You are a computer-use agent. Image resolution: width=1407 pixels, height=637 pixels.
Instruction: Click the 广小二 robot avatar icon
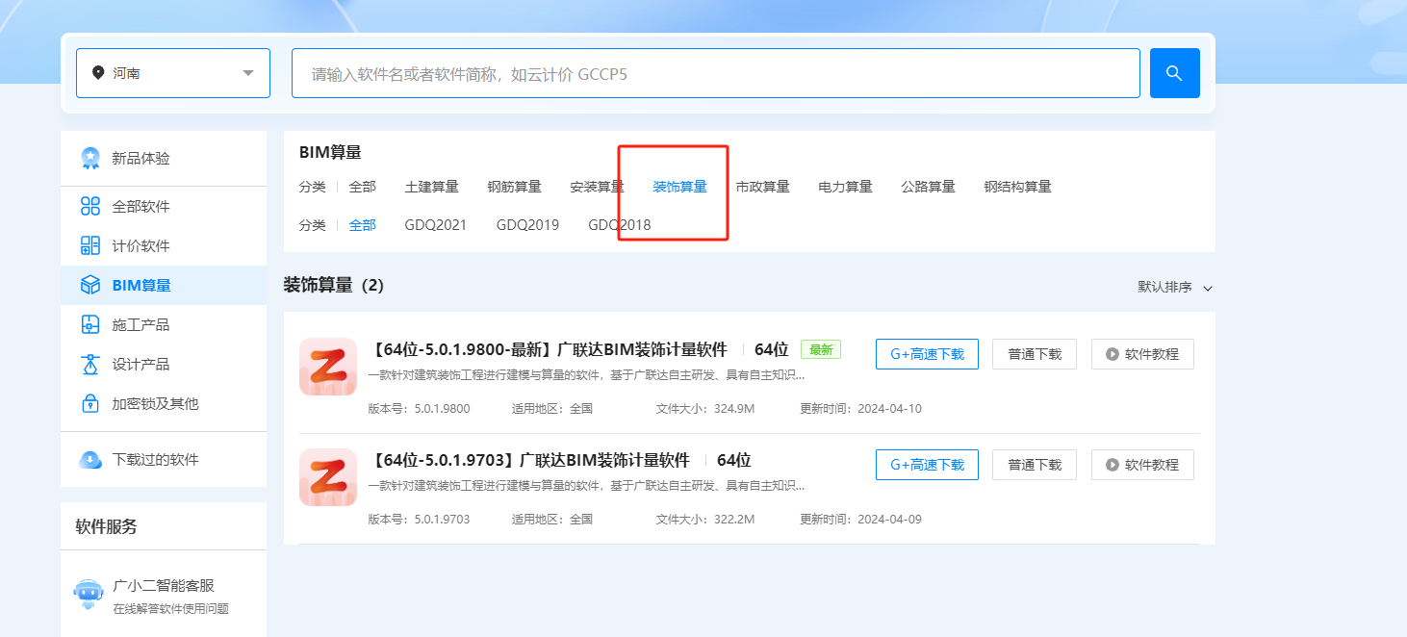click(x=89, y=594)
